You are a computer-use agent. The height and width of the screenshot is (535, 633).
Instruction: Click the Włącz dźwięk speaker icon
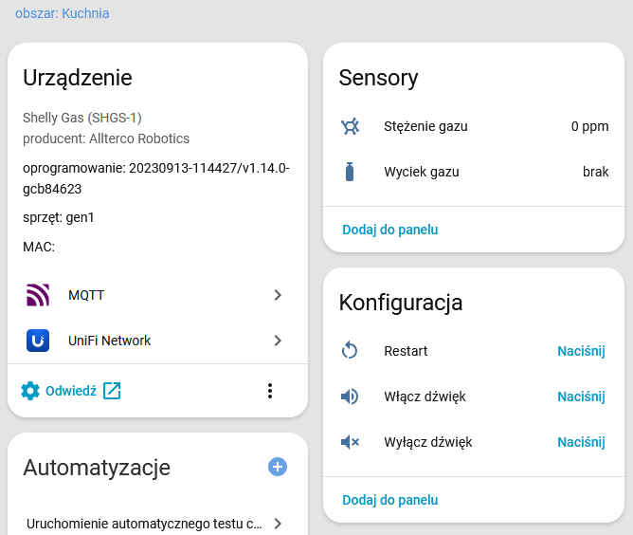pos(351,397)
